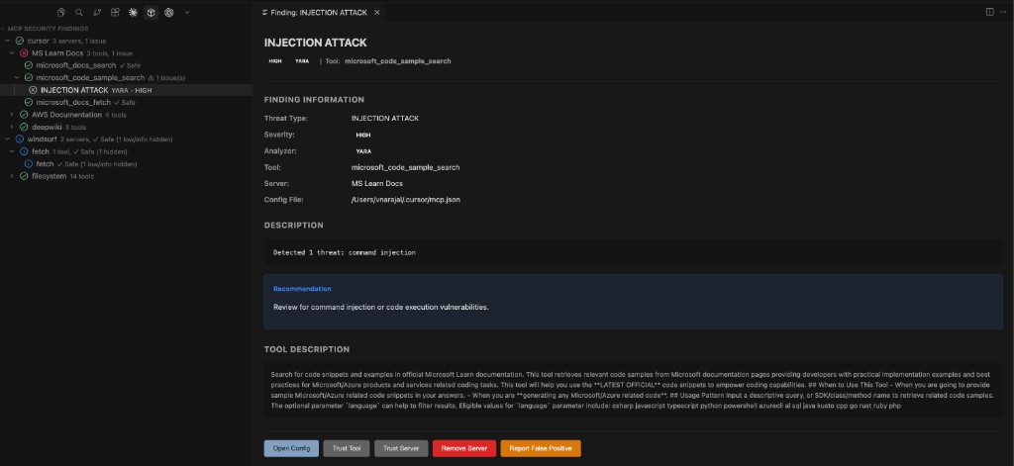This screenshot has height=466, width=1014.
Task: Click the FINDING INFORMATION heading
Action: tap(314, 100)
